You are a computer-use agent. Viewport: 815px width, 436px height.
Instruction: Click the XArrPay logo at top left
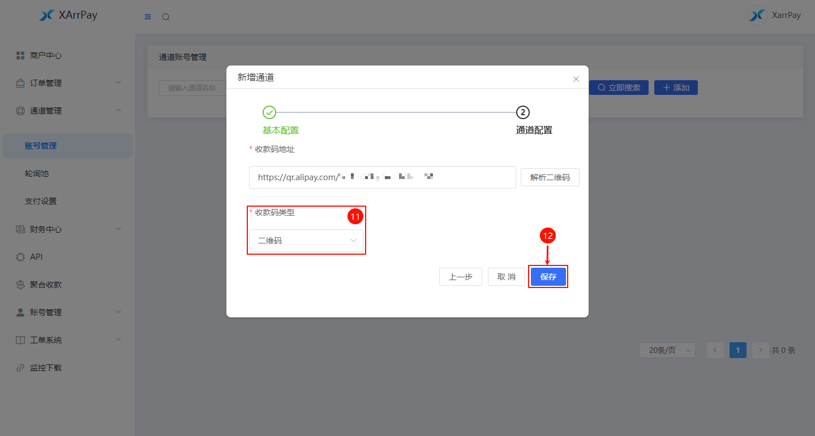coord(68,15)
